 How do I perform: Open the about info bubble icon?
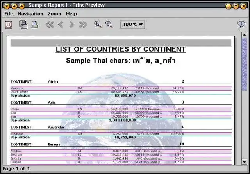coord(241,25)
